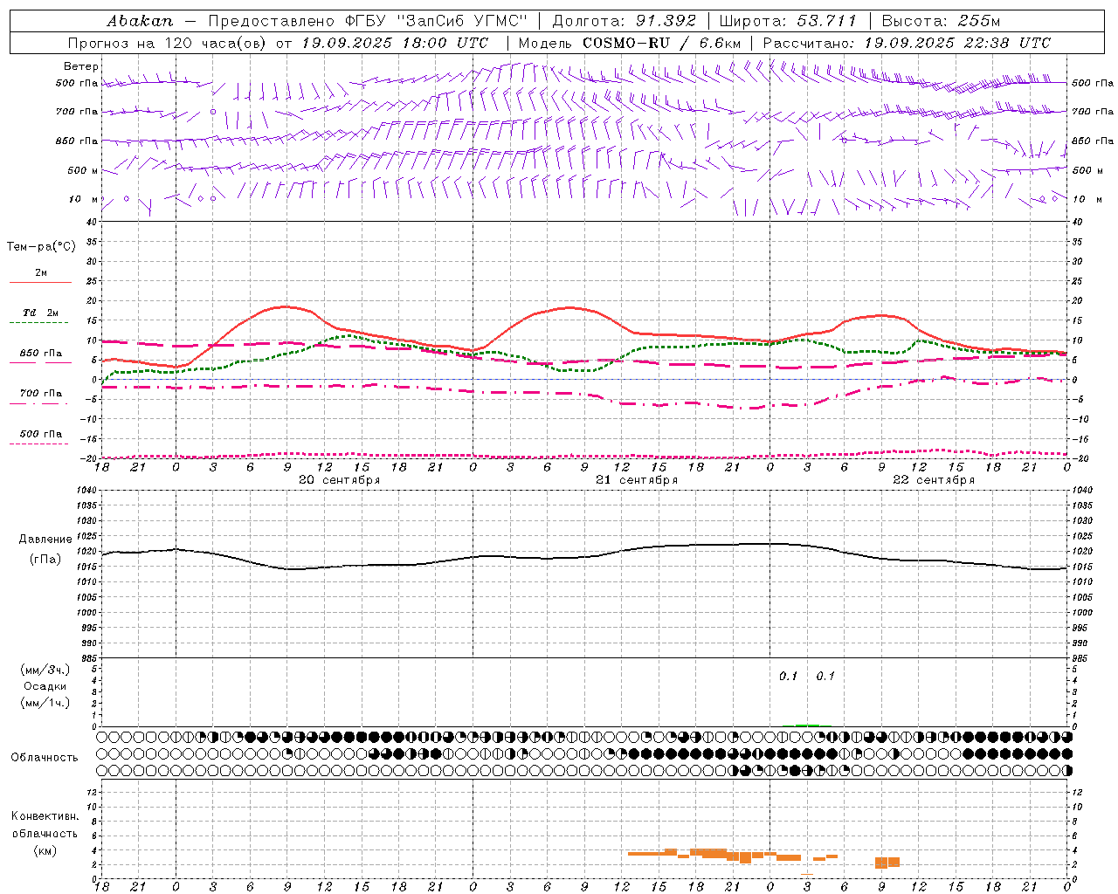Click the Долгота: 91.392 longitude value
This screenshot has width=1118, height=894.
pyautogui.click(x=625, y=21)
